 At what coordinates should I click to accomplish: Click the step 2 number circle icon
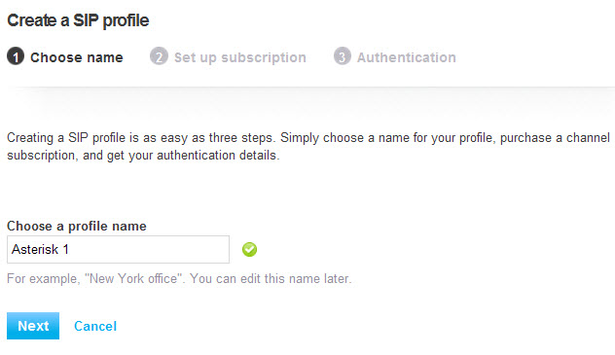click(159, 56)
